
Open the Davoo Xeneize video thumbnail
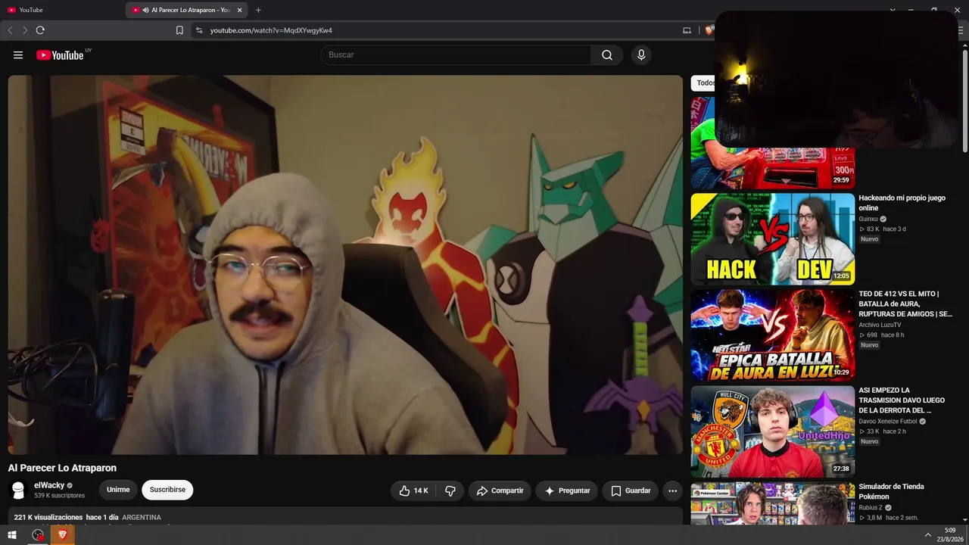tap(772, 431)
